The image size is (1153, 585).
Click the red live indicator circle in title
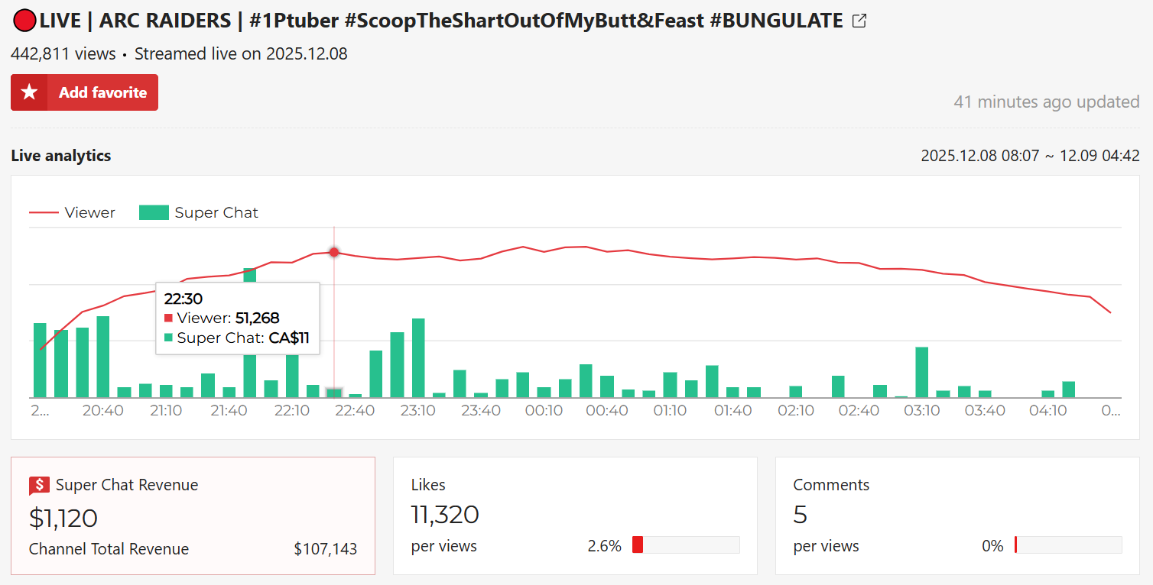24,21
